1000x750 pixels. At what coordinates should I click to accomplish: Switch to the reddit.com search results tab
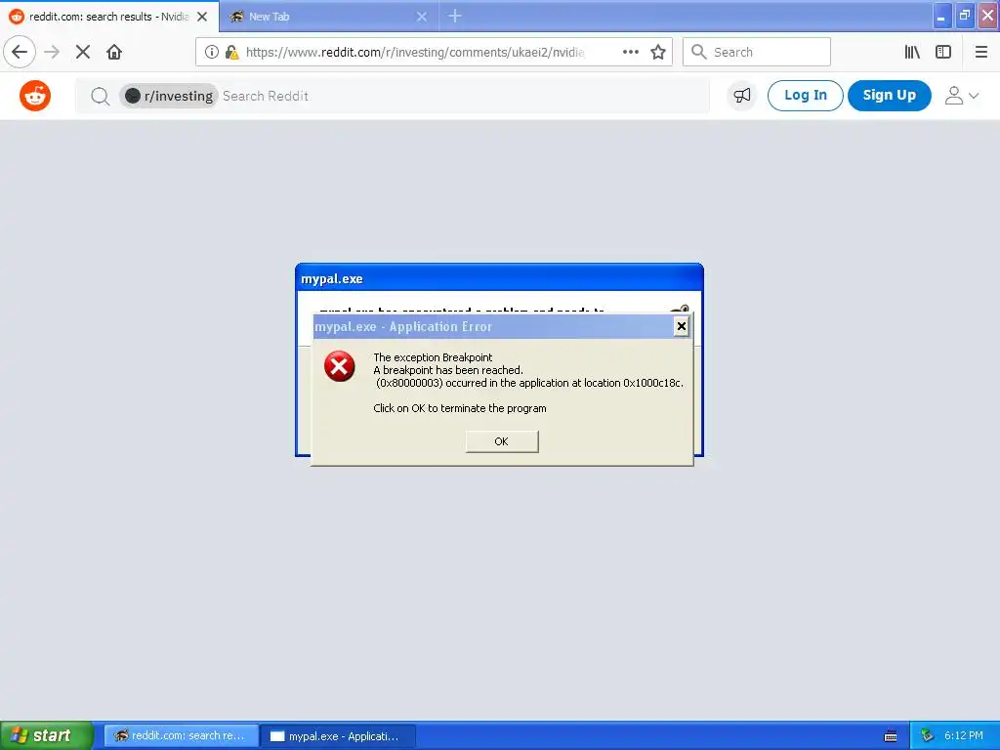[109, 17]
